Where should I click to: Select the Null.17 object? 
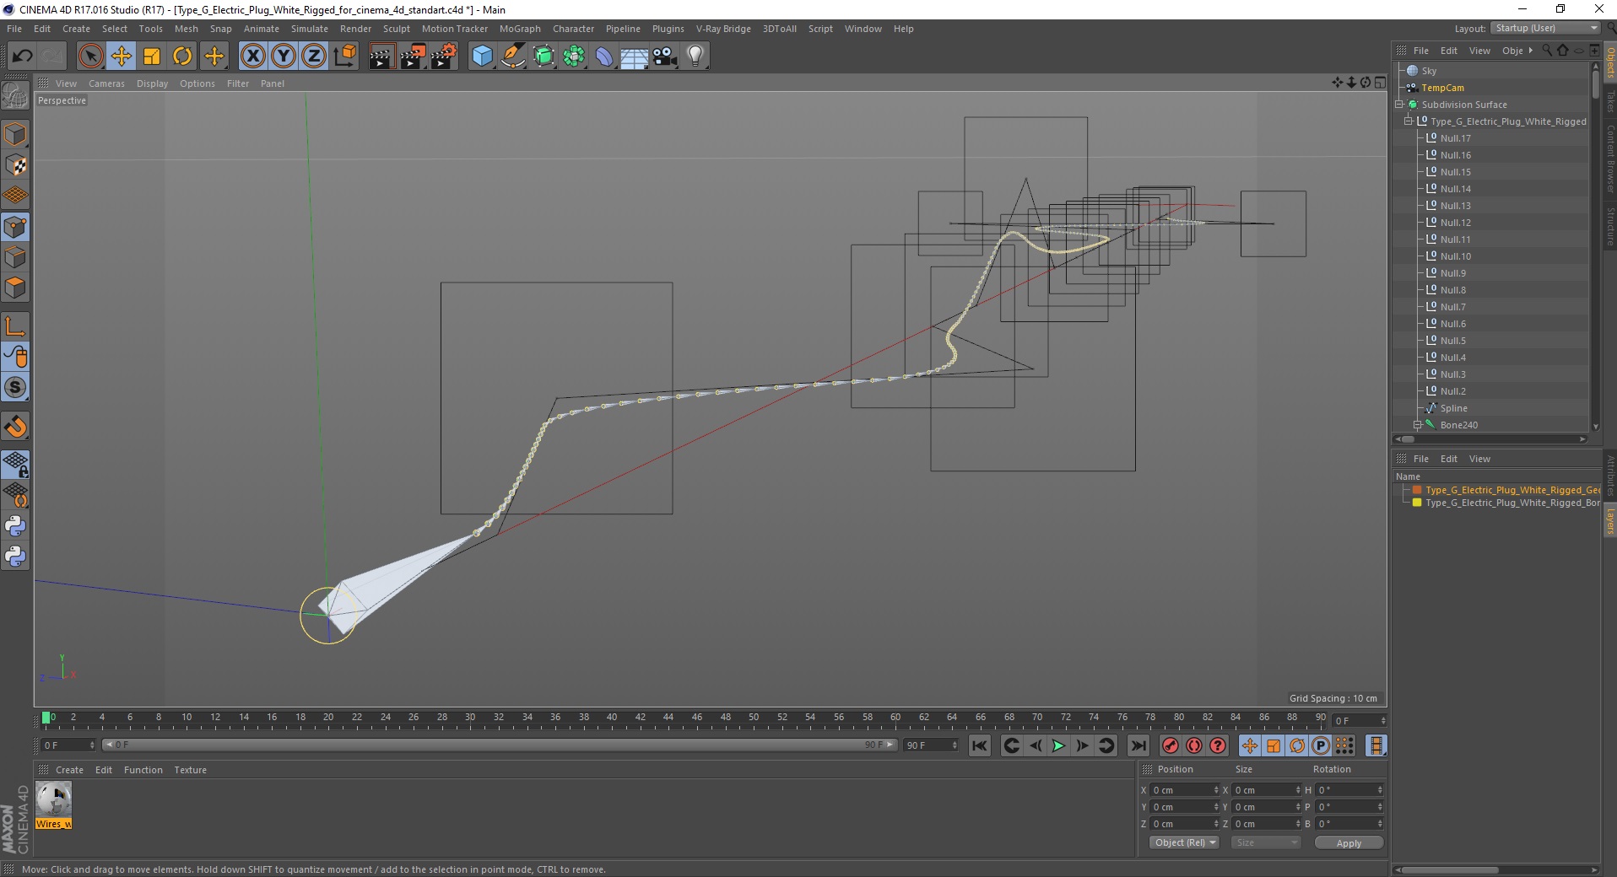[1455, 138]
